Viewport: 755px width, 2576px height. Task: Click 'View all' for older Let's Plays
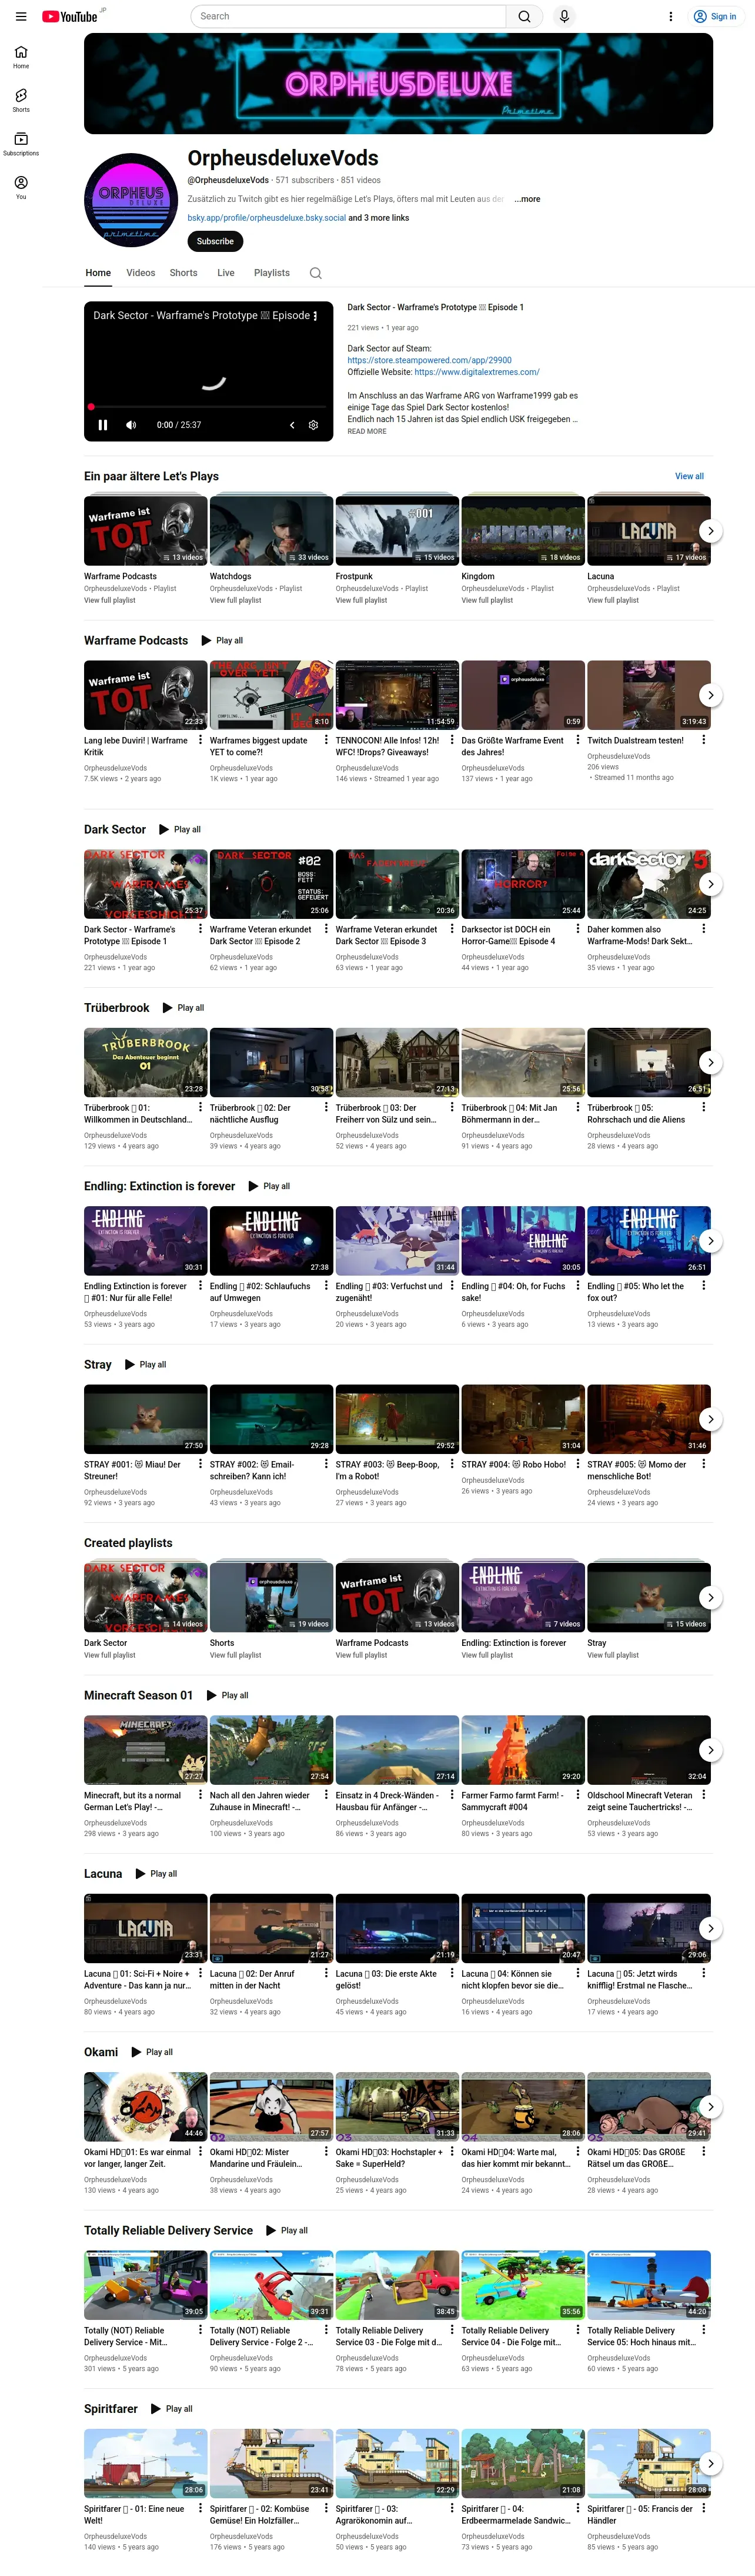coord(689,476)
